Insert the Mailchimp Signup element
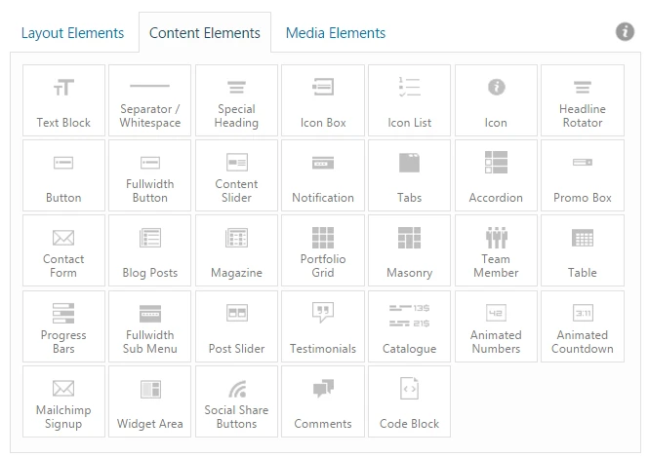 click(63, 401)
